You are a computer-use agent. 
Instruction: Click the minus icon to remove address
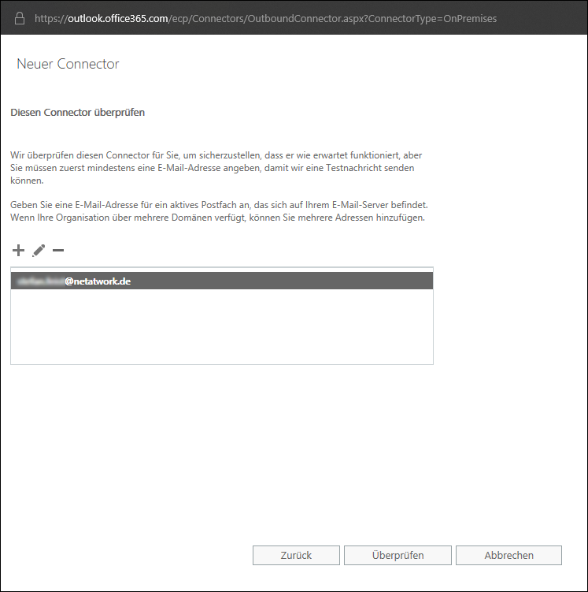(57, 251)
